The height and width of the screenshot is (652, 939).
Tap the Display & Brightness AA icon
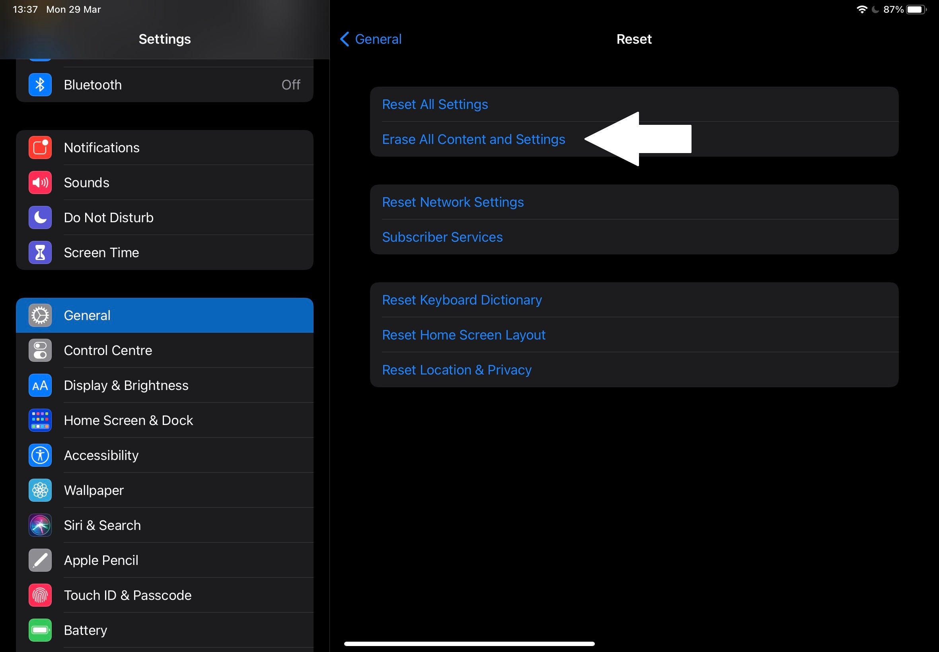[x=40, y=385]
